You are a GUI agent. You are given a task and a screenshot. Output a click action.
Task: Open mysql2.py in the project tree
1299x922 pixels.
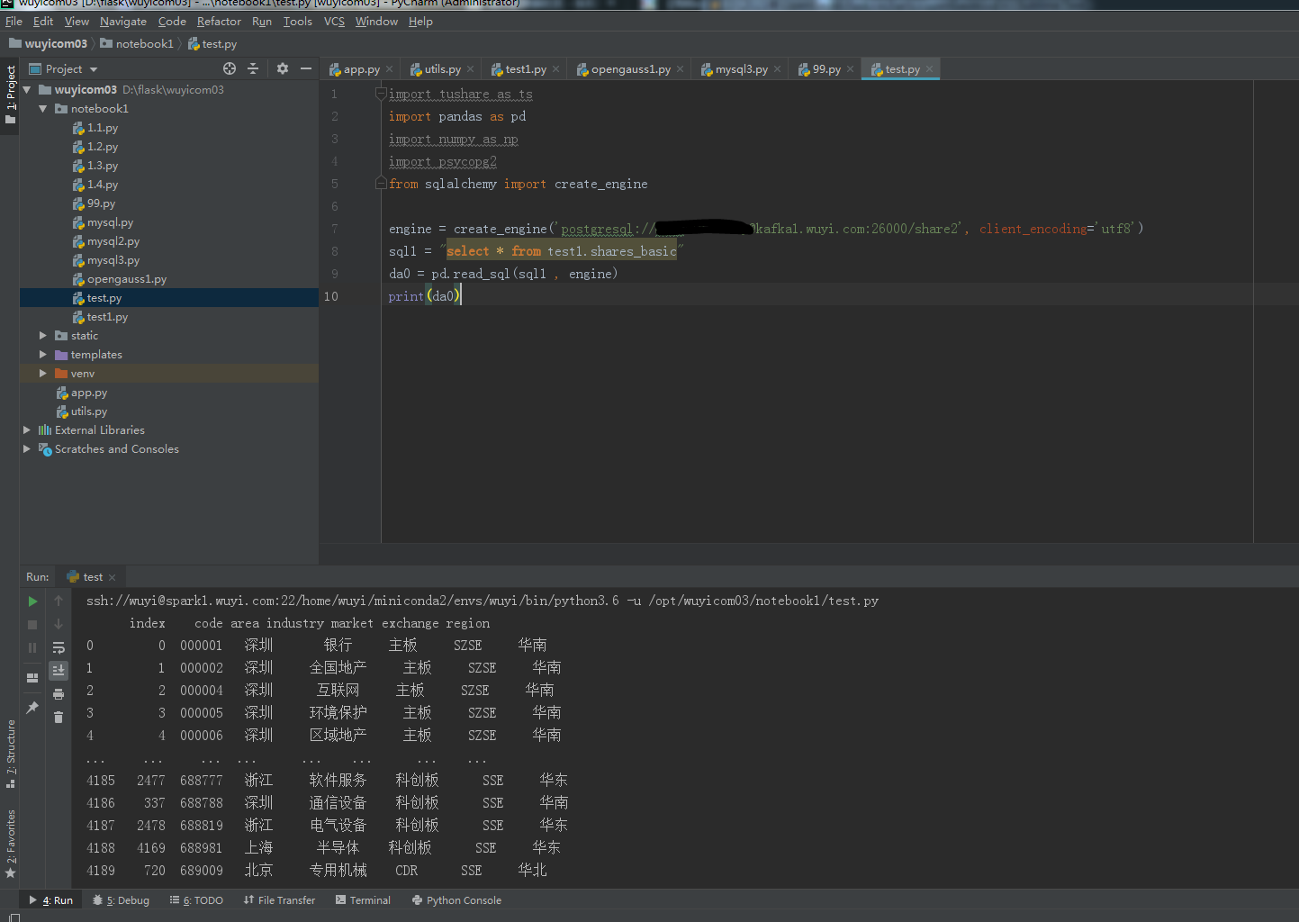click(x=113, y=241)
